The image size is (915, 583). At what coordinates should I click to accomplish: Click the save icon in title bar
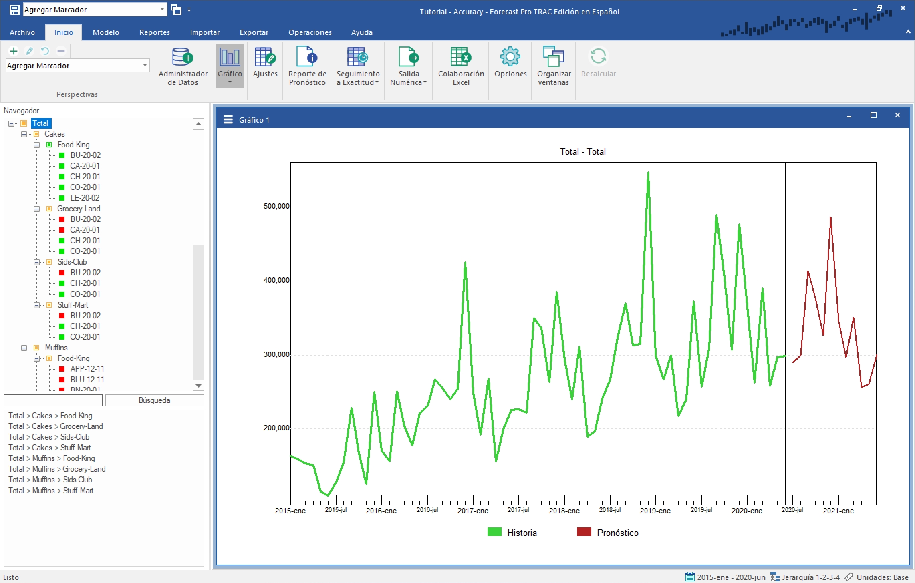pos(14,10)
